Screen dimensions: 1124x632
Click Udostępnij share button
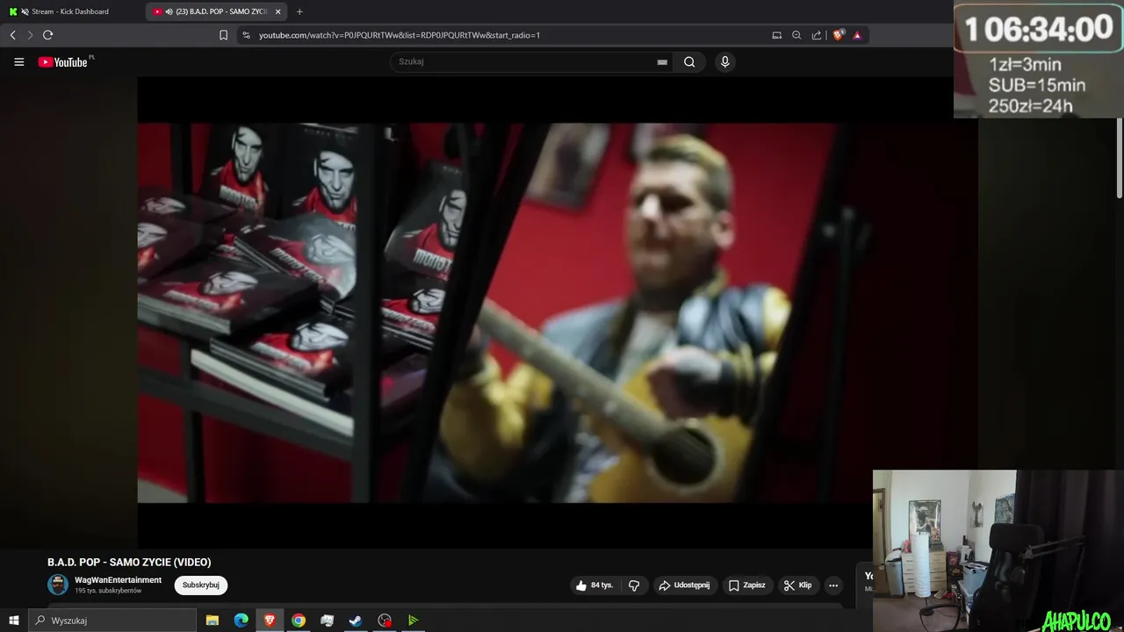click(x=684, y=585)
